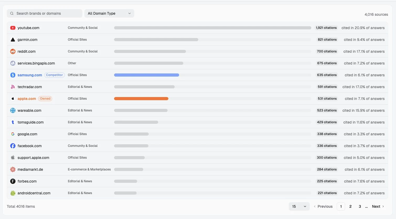Click the blue samsung.com citation bar

(147, 75)
